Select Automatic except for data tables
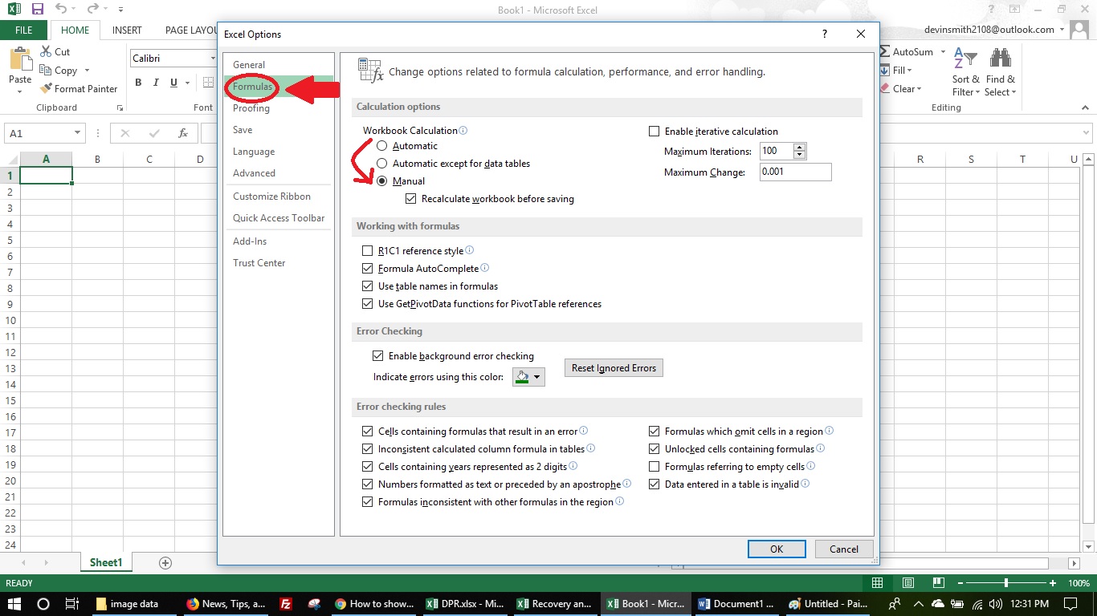 (382, 164)
